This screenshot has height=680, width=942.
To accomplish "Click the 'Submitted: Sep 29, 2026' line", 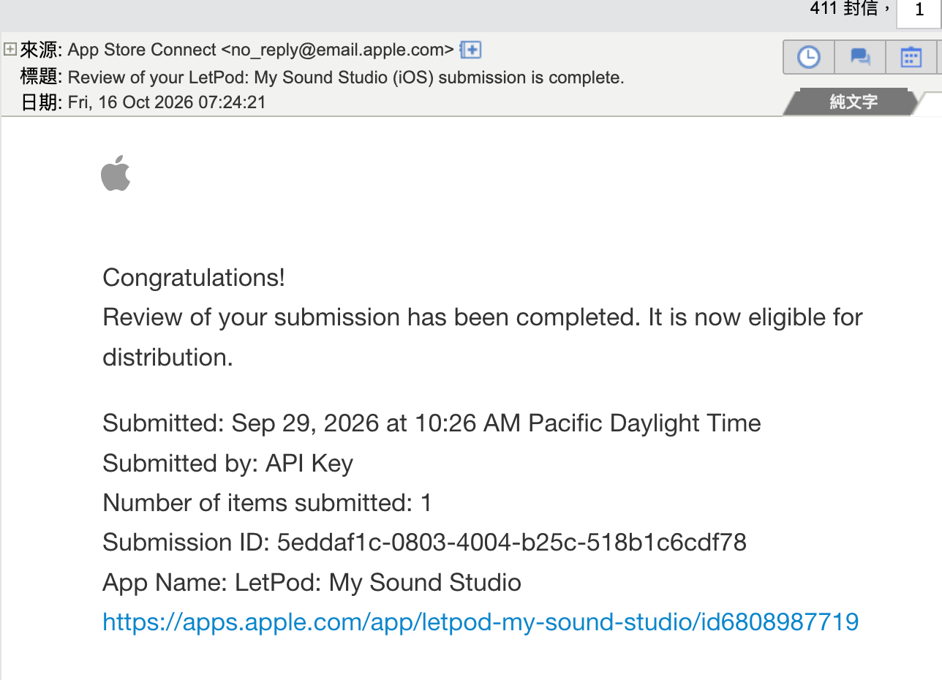I will [432, 423].
